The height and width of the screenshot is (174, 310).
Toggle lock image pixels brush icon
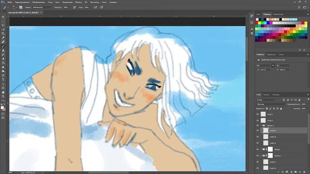tap(270, 109)
